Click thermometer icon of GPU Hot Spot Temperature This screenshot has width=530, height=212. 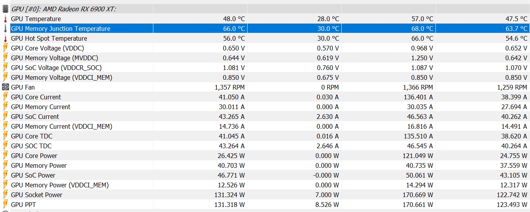pyautogui.click(x=5, y=38)
